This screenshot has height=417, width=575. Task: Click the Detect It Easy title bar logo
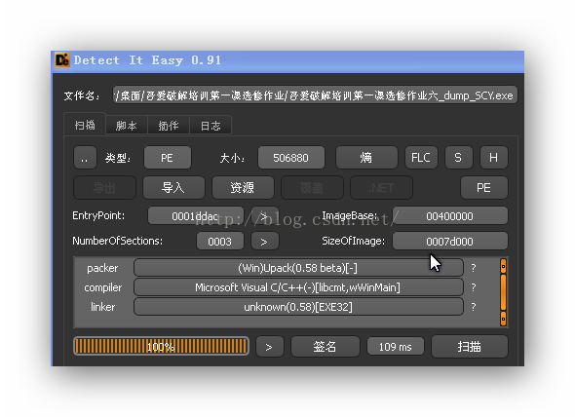pos(62,59)
